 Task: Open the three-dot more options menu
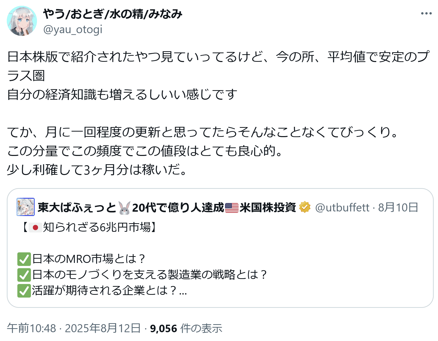[x=426, y=14]
